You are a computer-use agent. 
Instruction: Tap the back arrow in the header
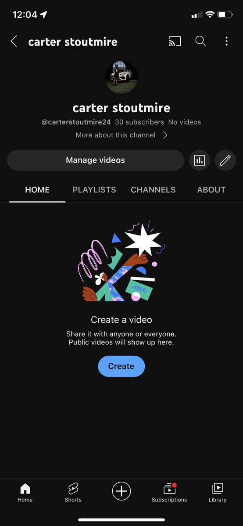click(x=14, y=42)
